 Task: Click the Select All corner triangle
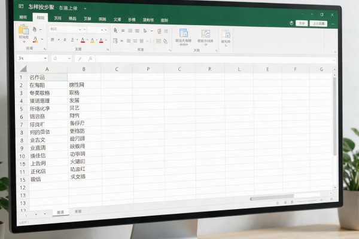point(23,68)
